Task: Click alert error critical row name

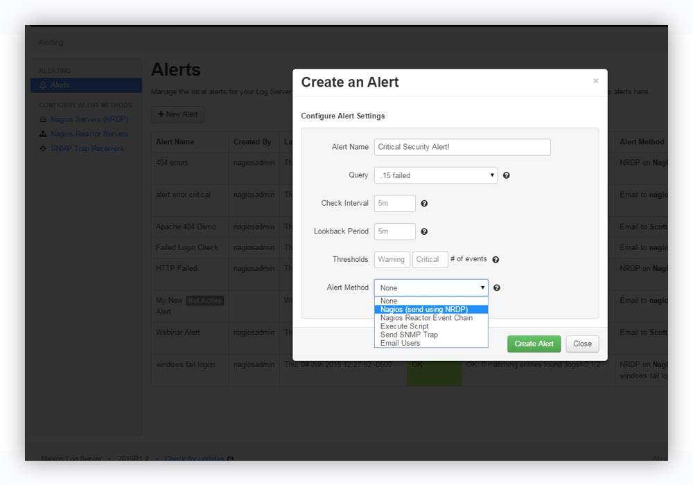Action: 183,195
